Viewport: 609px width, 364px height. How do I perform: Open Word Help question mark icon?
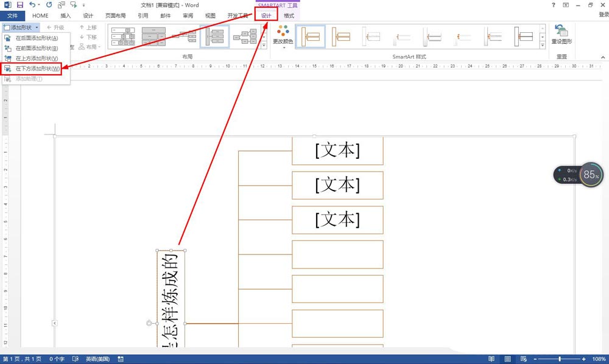[552, 5]
